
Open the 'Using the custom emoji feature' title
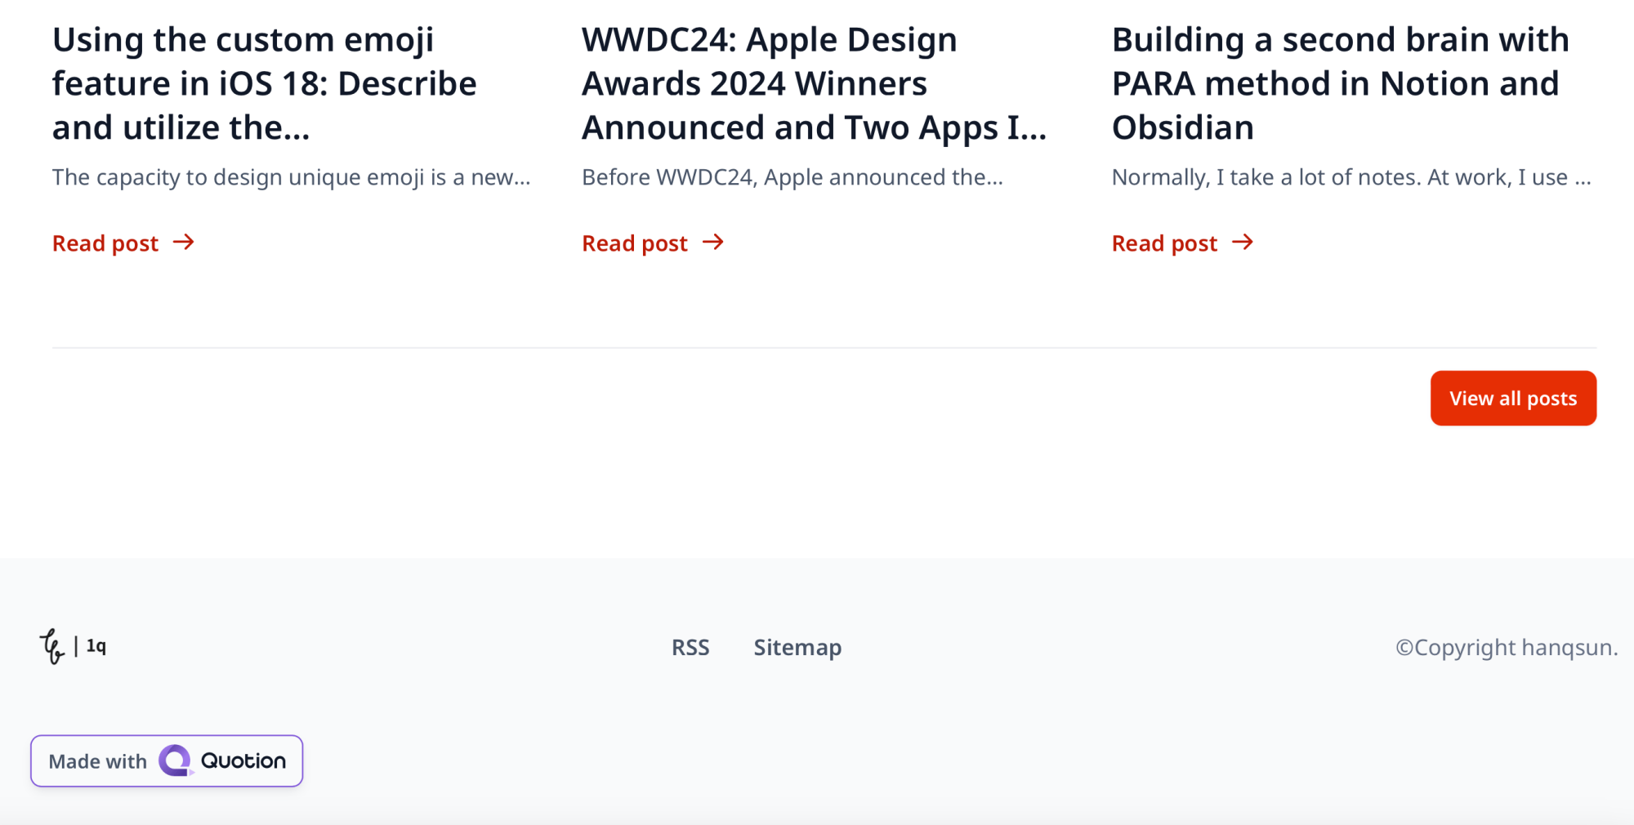coord(265,83)
